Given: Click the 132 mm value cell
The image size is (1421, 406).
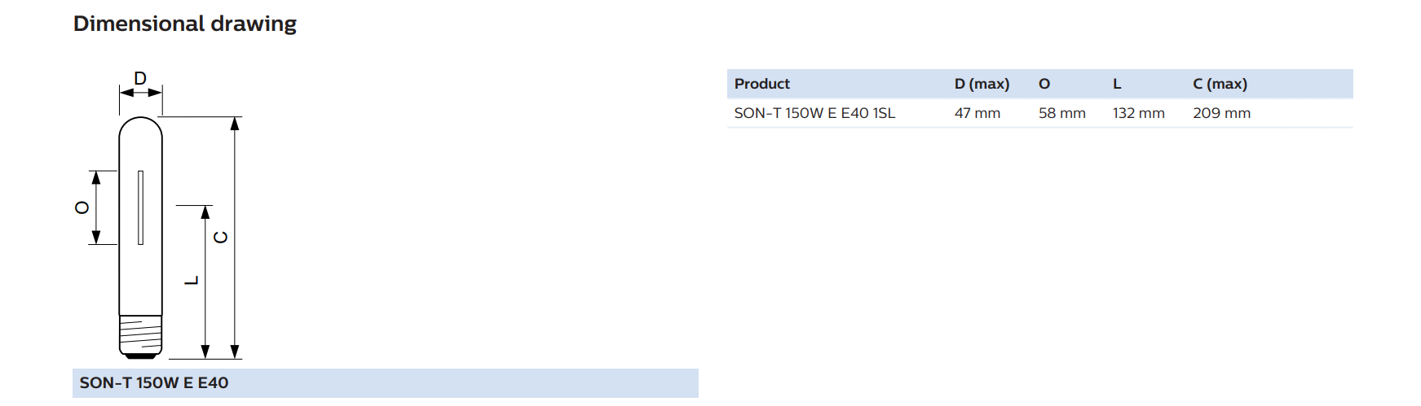Looking at the screenshot, I should [1138, 113].
